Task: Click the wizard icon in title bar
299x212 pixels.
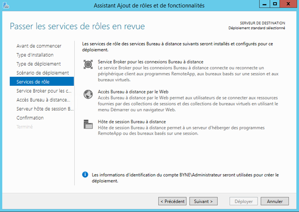Action: coord(6,5)
